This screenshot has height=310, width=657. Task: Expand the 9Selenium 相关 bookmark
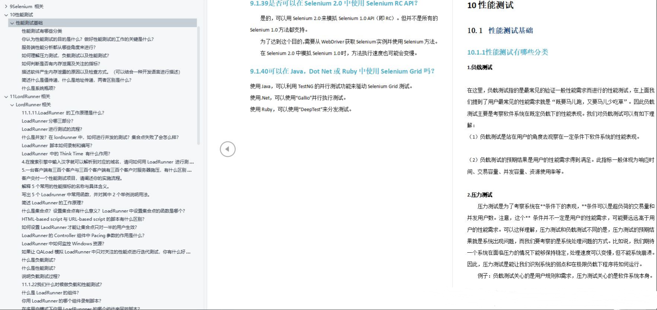(x=6, y=6)
